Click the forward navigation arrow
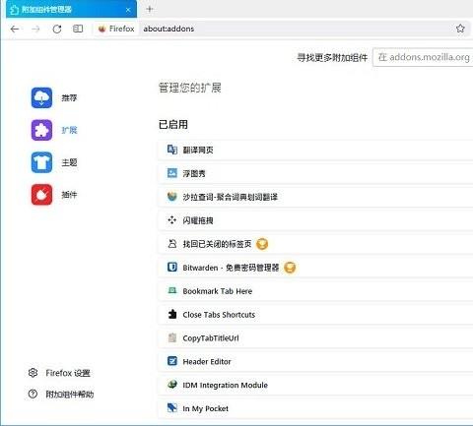The width and height of the screenshot is (473, 426). click(x=35, y=30)
